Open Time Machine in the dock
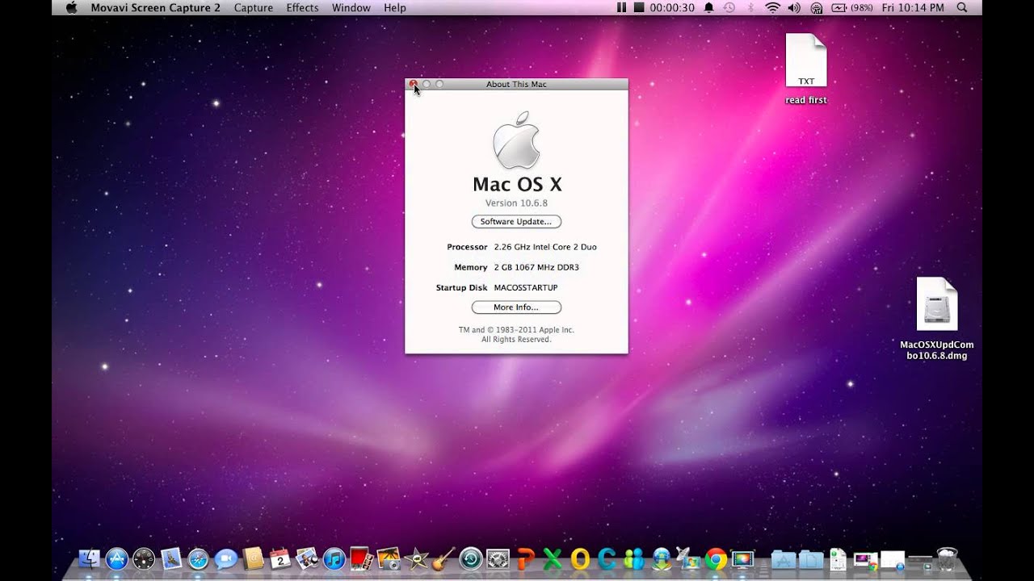 [x=471, y=558]
